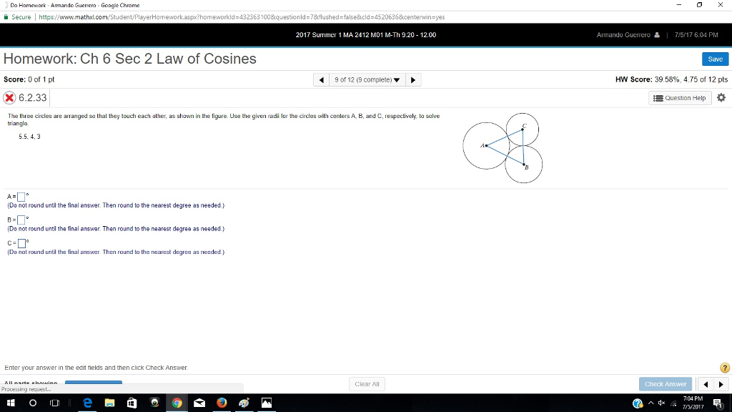Image resolution: width=732 pixels, height=412 pixels.
Task: Click the blue Processing request progress bar
Action: point(93,382)
